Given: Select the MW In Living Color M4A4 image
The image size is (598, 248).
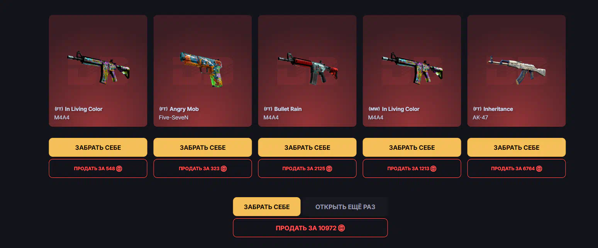Looking at the screenshot, I should click(x=412, y=66).
